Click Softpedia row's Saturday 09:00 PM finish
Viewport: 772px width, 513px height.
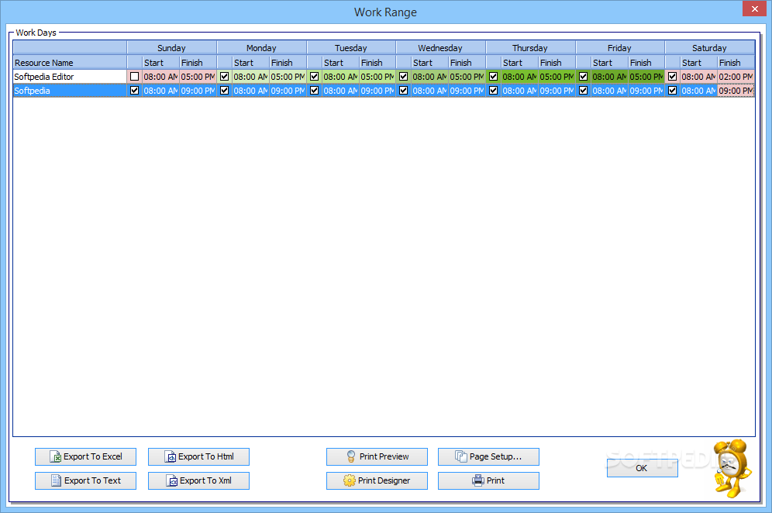tap(736, 91)
